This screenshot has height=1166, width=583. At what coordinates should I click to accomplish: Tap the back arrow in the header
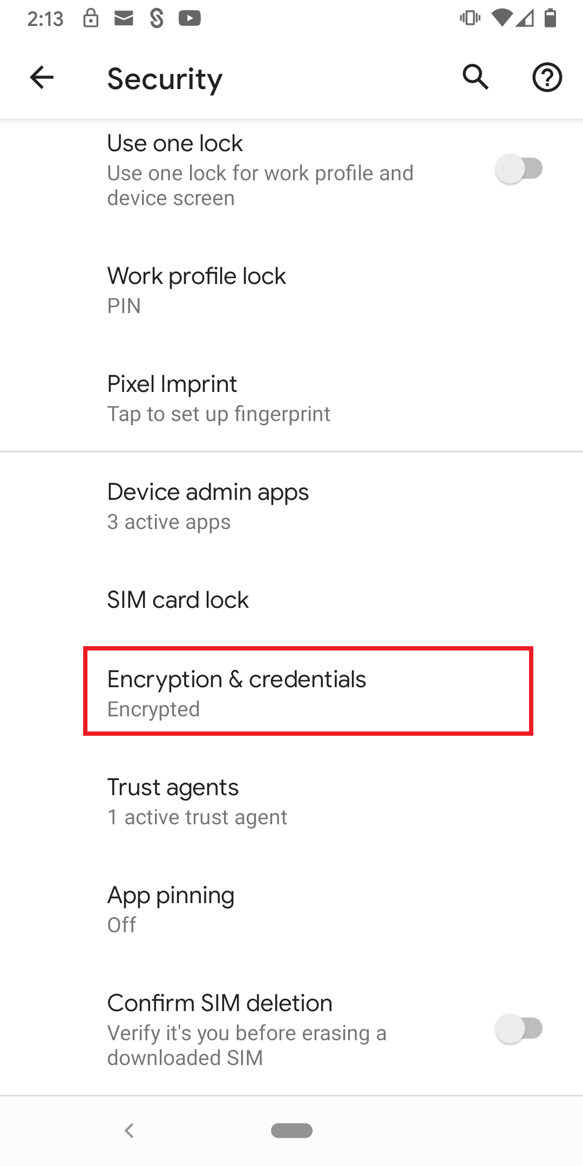(42, 77)
